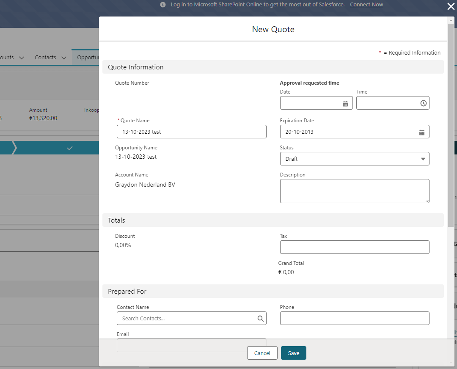The image size is (457, 369).
Task: Open the Connect Now link
Action: (366, 5)
